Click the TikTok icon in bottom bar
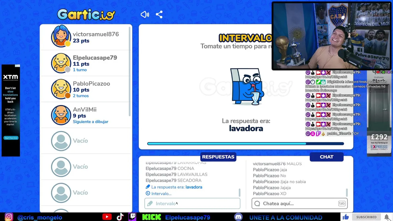Image resolution: width=393 pixels, height=221 pixels. [x=120, y=217]
